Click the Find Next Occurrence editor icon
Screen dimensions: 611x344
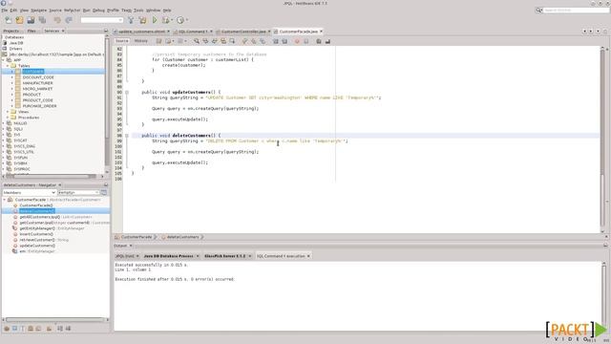click(214, 41)
